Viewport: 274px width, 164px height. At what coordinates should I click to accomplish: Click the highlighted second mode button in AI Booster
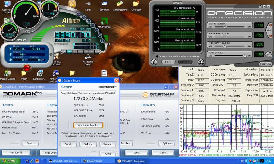70,52
